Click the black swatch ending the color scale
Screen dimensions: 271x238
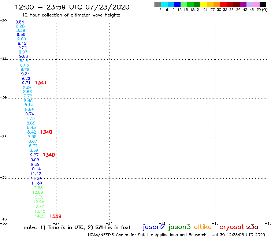coord(263,4)
